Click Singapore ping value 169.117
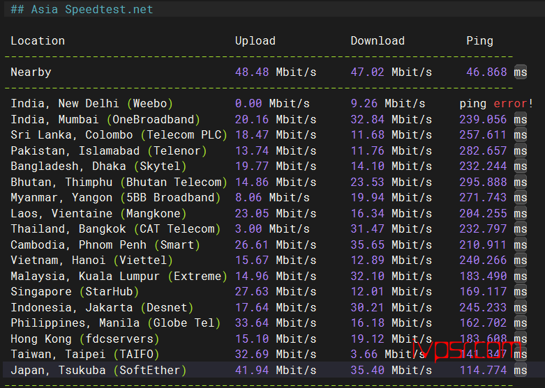The width and height of the screenshot is (545, 388). 483,291
